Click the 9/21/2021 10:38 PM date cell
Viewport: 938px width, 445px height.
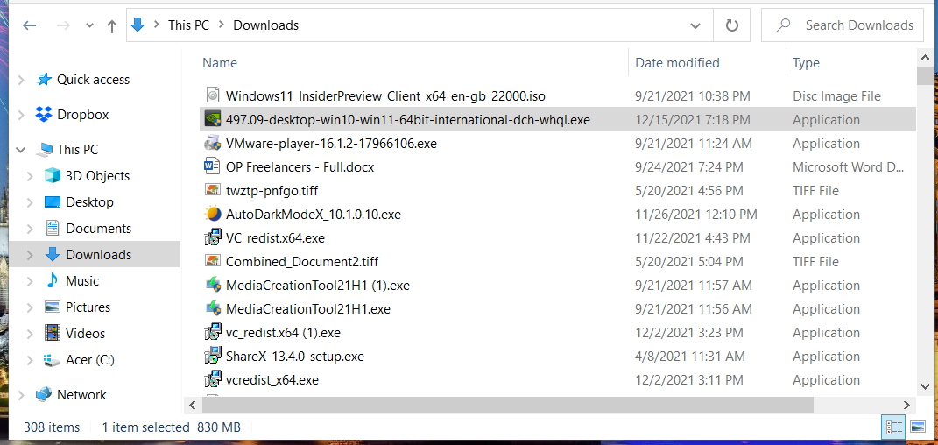[x=693, y=95]
